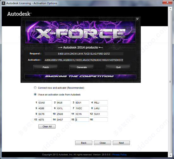Click the Clear All button
Screen dimensions: 174x159
pyautogui.click(x=47, y=126)
